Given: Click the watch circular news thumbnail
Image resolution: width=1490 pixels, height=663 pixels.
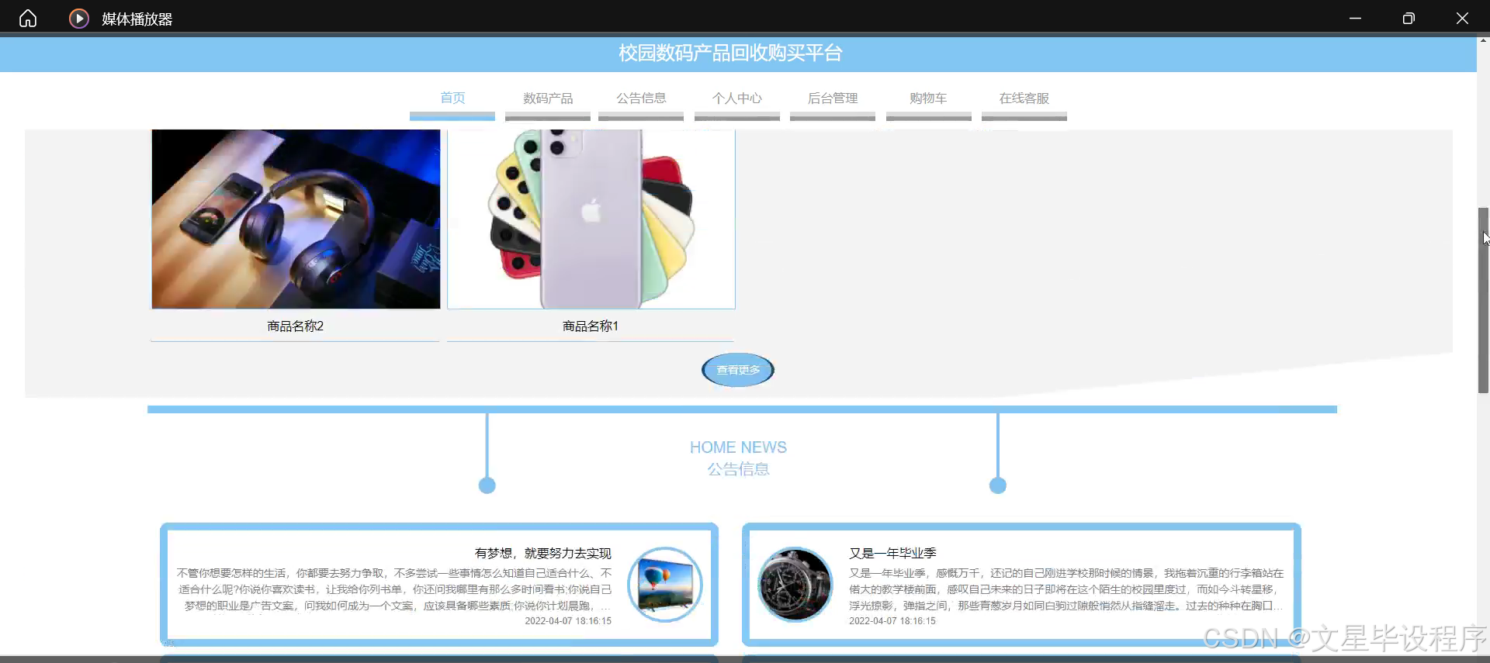Looking at the screenshot, I should pyautogui.click(x=795, y=584).
